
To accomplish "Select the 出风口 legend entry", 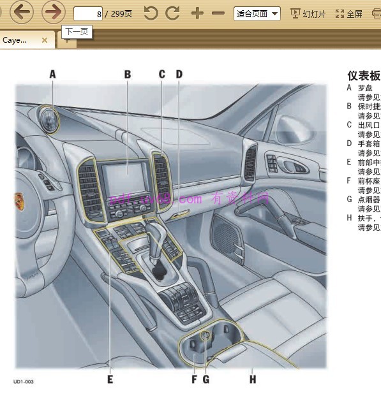I will (x=369, y=125).
